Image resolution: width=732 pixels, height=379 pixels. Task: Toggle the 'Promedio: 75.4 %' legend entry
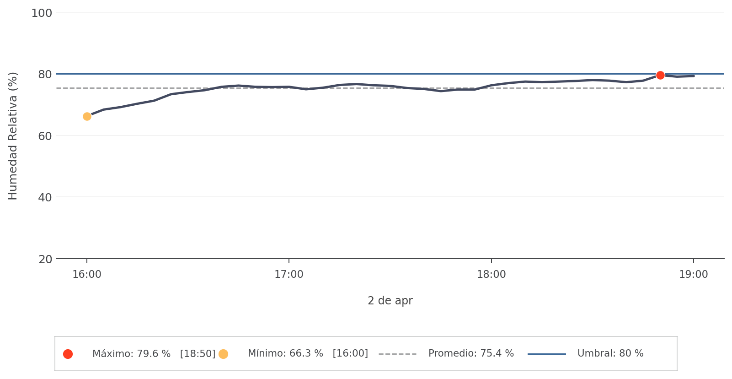(471, 354)
